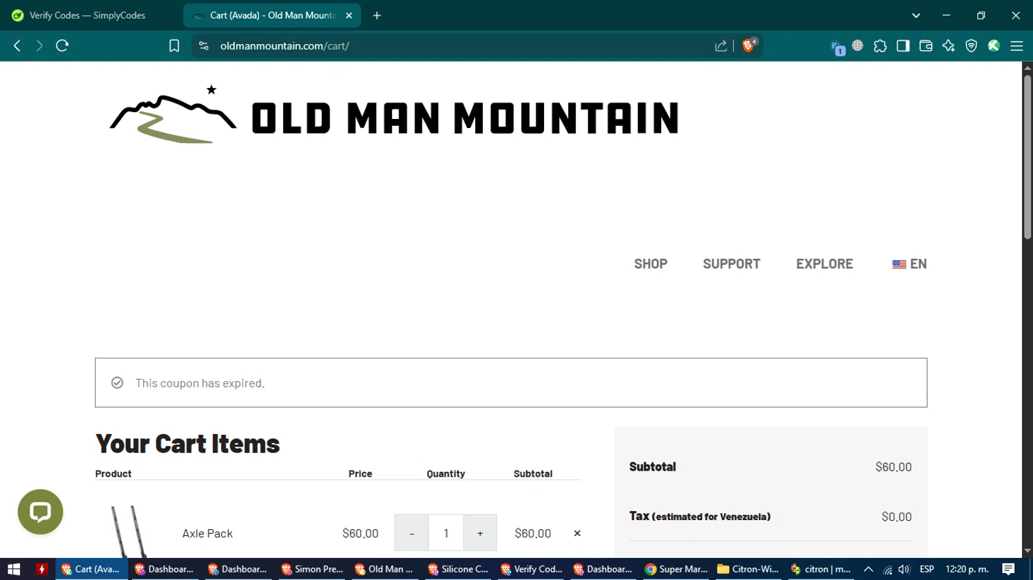Open the live chat bubble

[40, 512]
